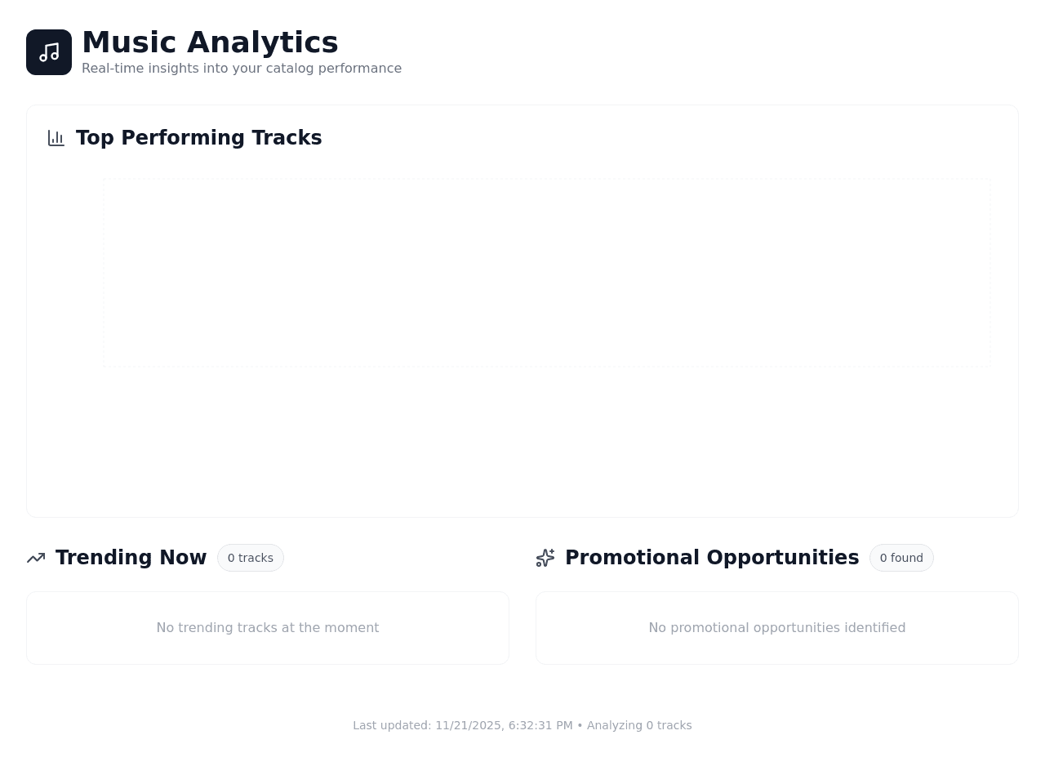Click the Last updated label in footer
1045x784 pixels.
click(x=392, y=725)
